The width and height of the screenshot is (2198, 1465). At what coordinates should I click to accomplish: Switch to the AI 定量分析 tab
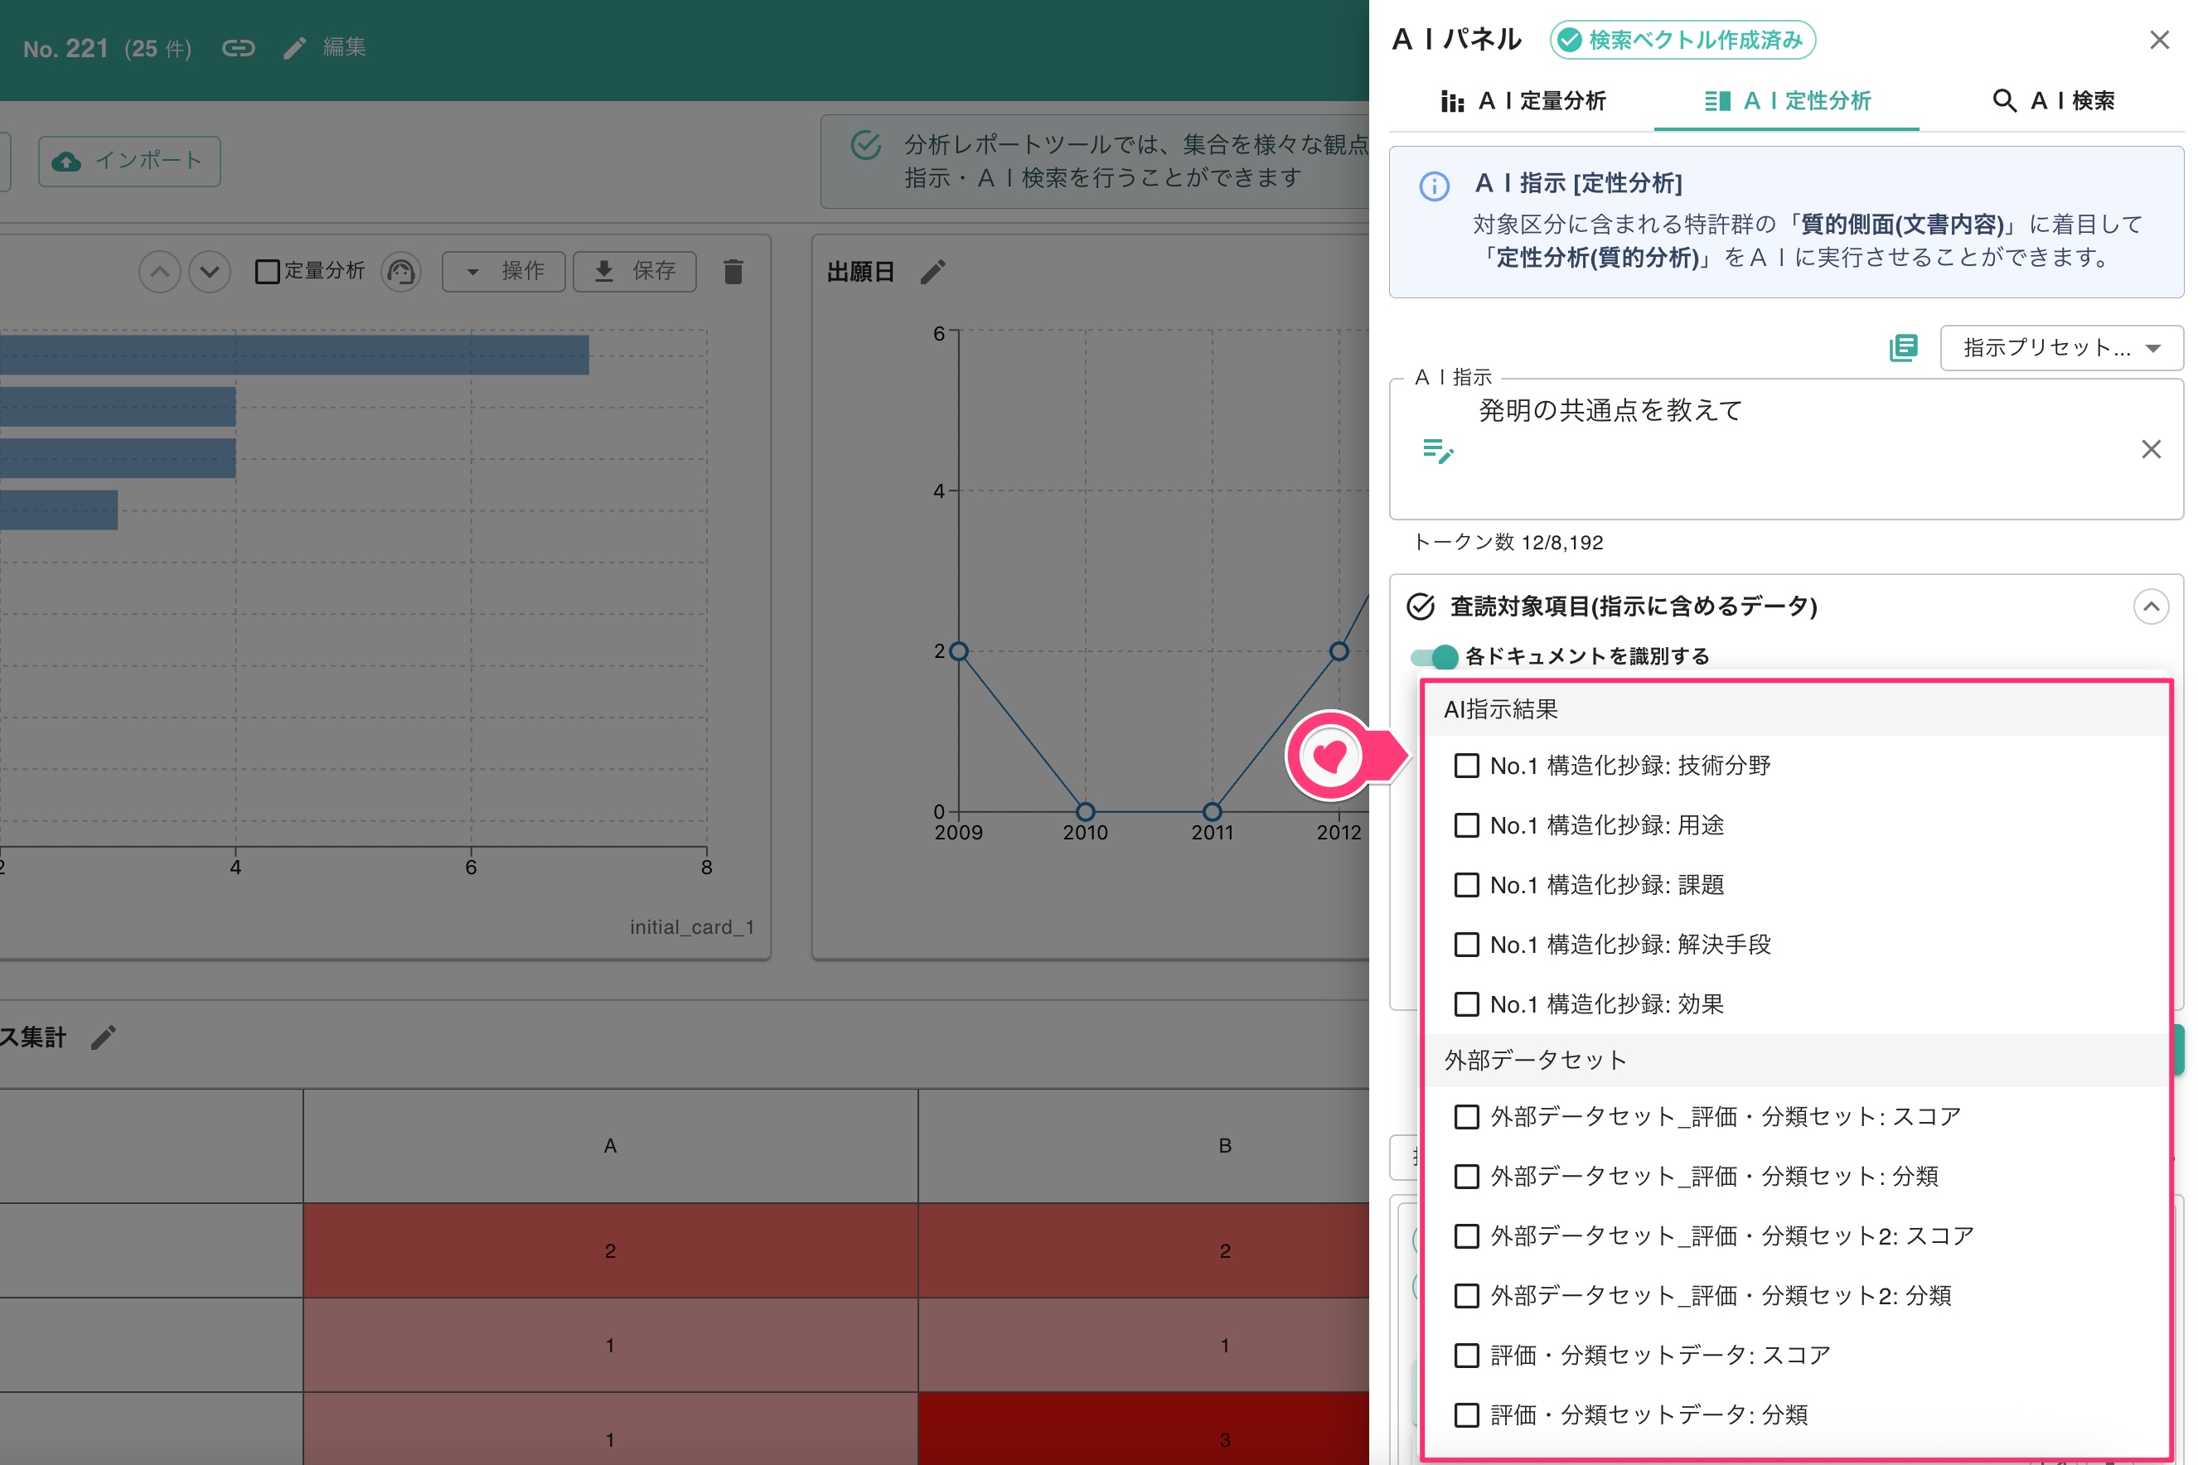(x=1523, y=101)
